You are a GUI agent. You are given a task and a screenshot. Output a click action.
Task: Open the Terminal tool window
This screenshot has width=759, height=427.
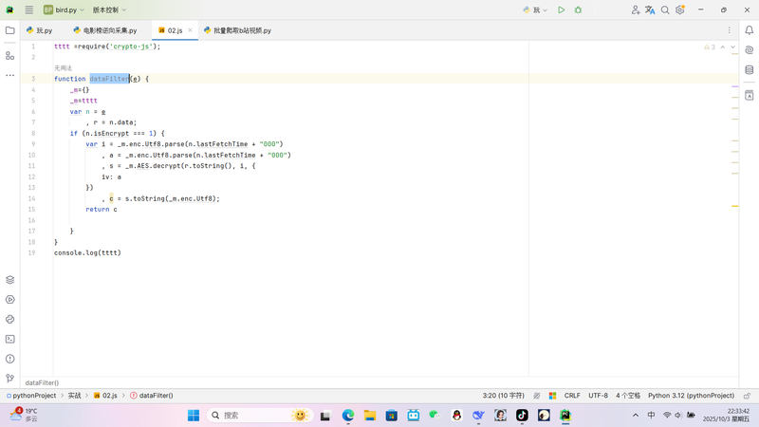pyautogui.click(x=10, y=339)
